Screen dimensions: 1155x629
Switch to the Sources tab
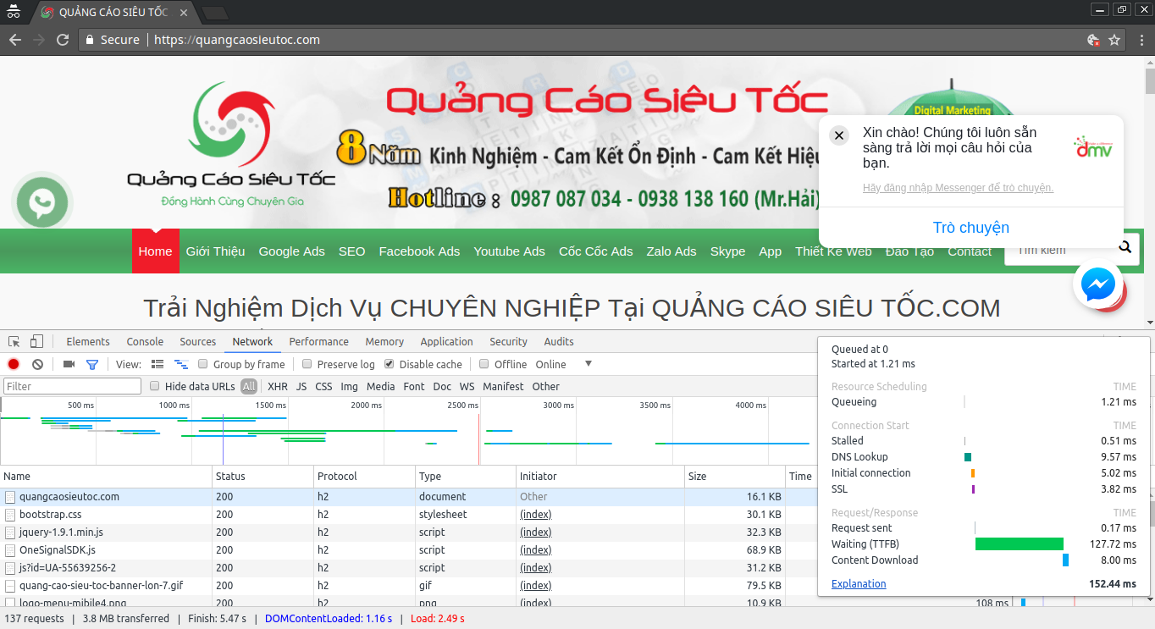coord(198,342)
